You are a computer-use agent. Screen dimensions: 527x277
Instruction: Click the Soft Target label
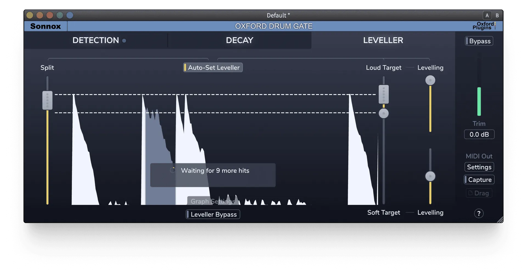(x=383, y=213)
